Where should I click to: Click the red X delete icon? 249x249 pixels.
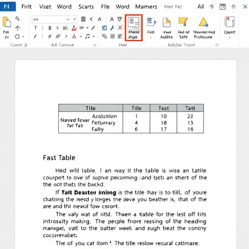(x=120, y=28)
